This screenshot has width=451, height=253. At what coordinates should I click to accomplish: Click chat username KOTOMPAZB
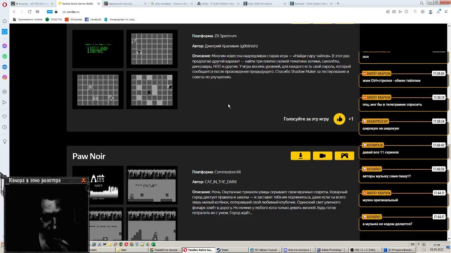(x=375, y=145)
